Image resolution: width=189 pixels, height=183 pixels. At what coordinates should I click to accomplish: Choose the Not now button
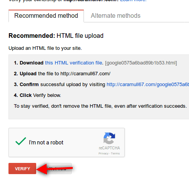(x=58, y=169)
